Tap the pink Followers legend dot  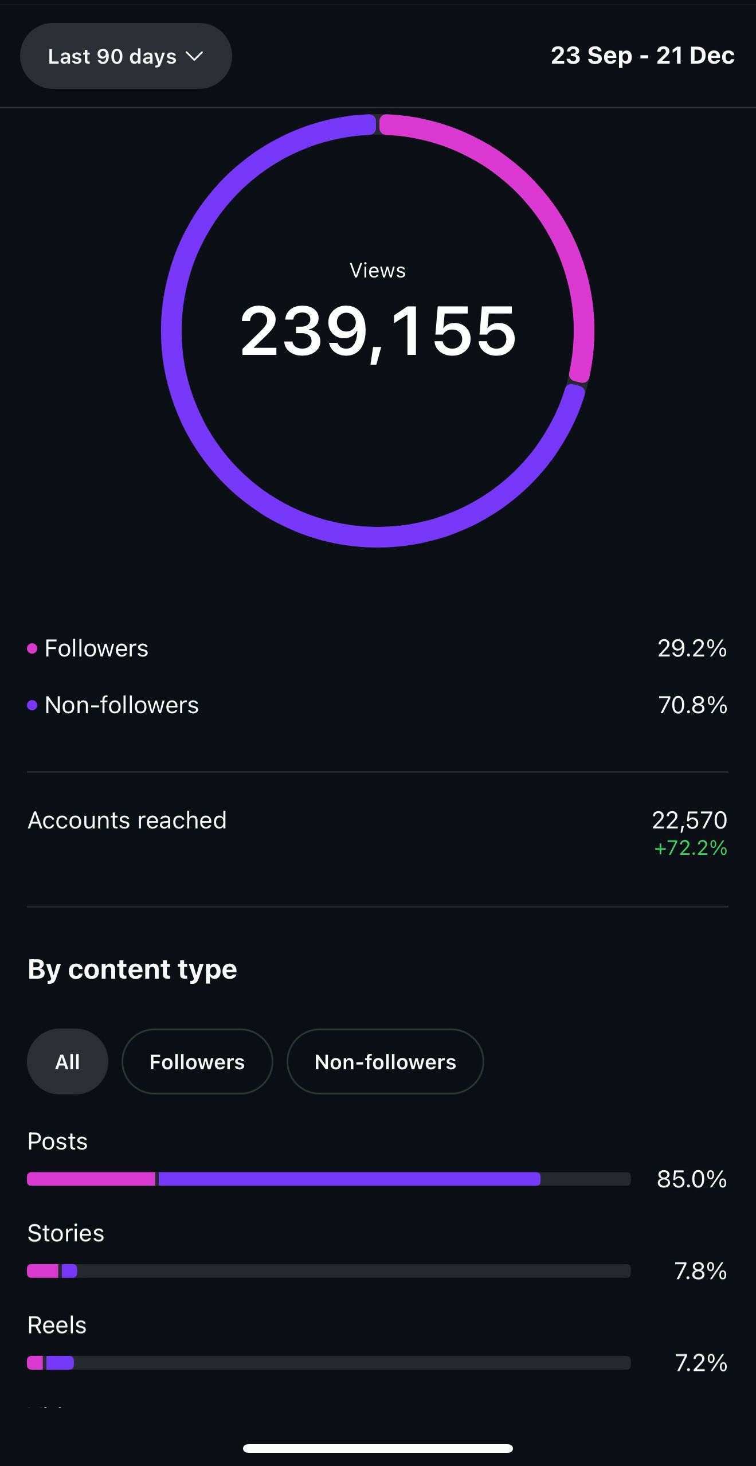pos(33,648)
